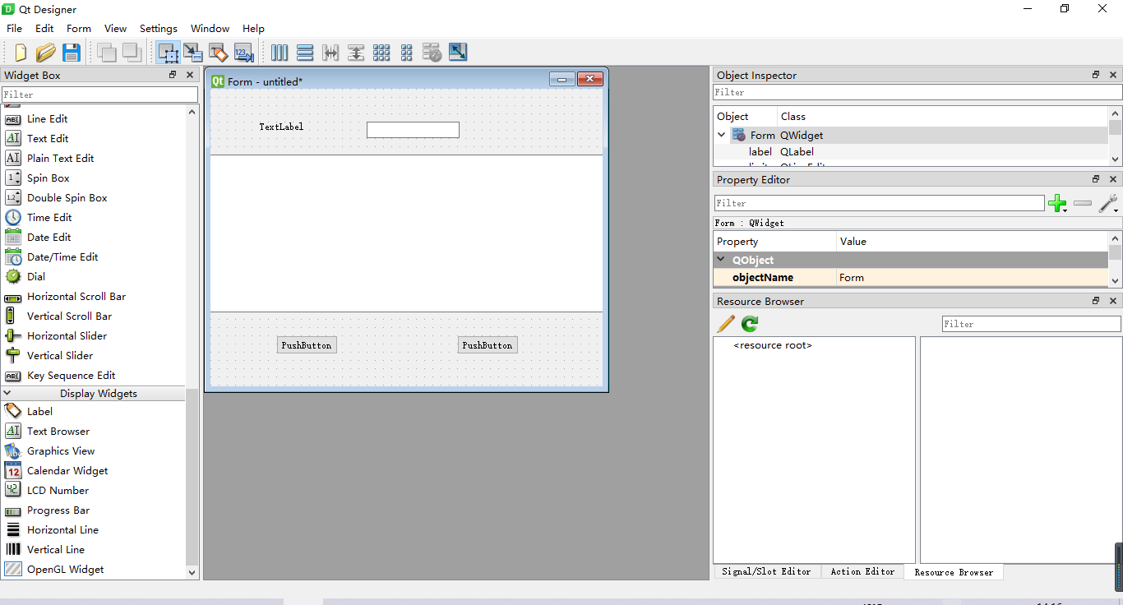This screenshot has height=605, width=1123.
Task: Open the Window menu
Action: click(x=210, y=28)
